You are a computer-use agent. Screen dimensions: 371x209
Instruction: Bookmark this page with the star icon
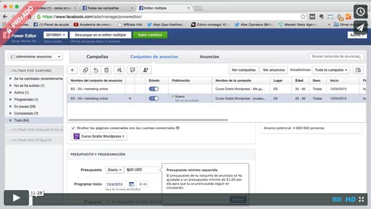tap(303, 16)
